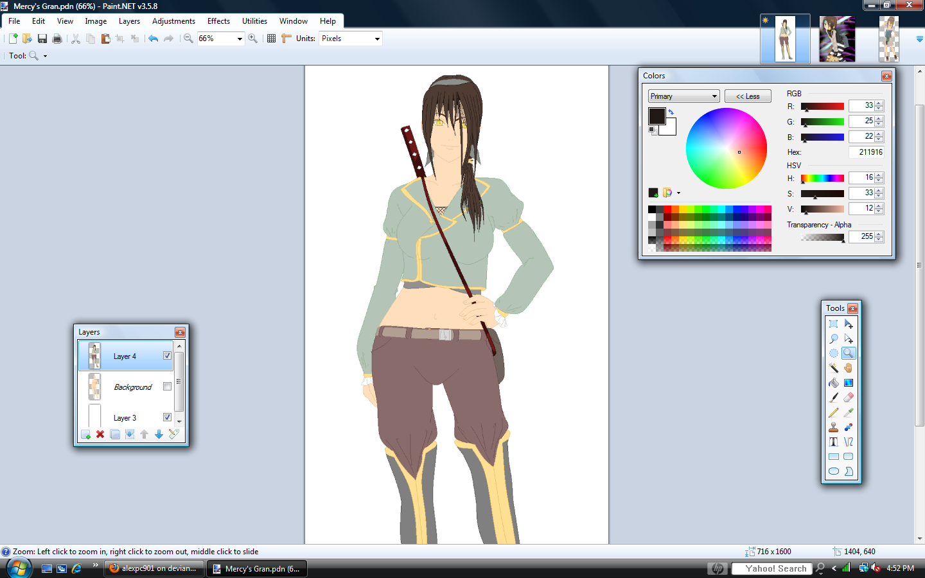Select the Rounded Rectangle shape tool
Image resolution: width=925 pixels, height=578 pixels.
coord(849,457)
